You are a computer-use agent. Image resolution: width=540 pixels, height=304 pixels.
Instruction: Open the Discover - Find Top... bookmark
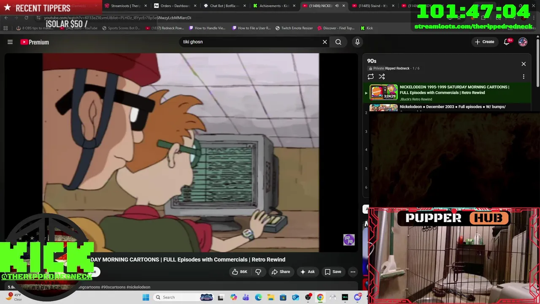pos(336,28)
